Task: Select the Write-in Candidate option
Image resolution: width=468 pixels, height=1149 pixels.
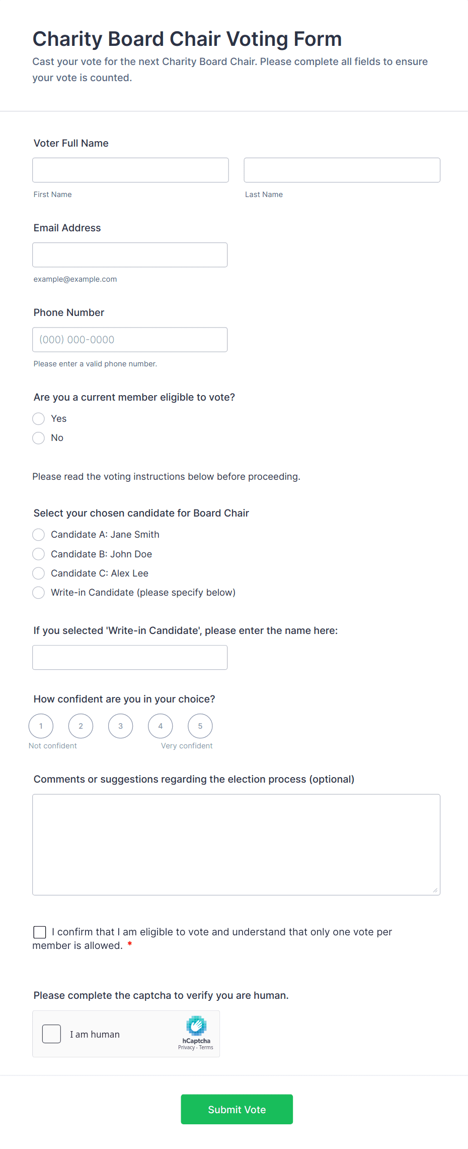Action: pos(39,593)
